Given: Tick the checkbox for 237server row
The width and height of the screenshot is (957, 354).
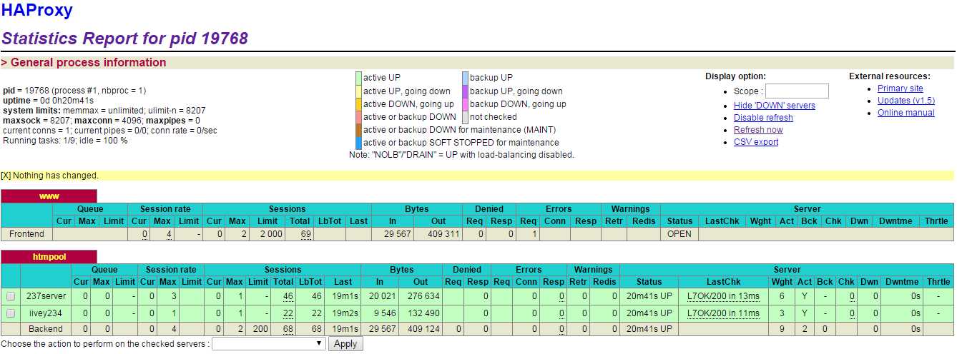Looking at the screenshot, I should tap(11, 296).
